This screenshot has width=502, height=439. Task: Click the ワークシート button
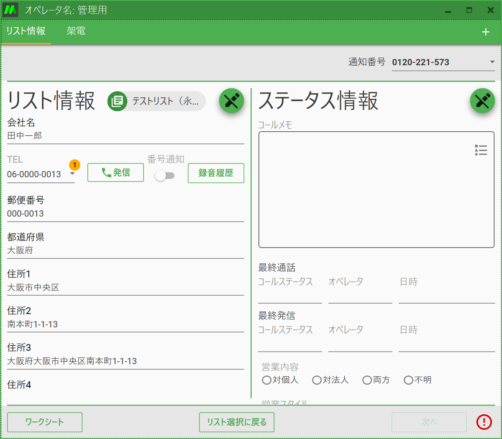point(44,422)
